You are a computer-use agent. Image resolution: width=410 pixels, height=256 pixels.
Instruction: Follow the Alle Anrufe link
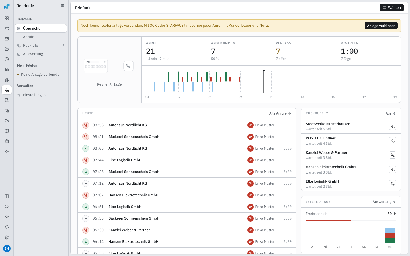coord(280,113)
